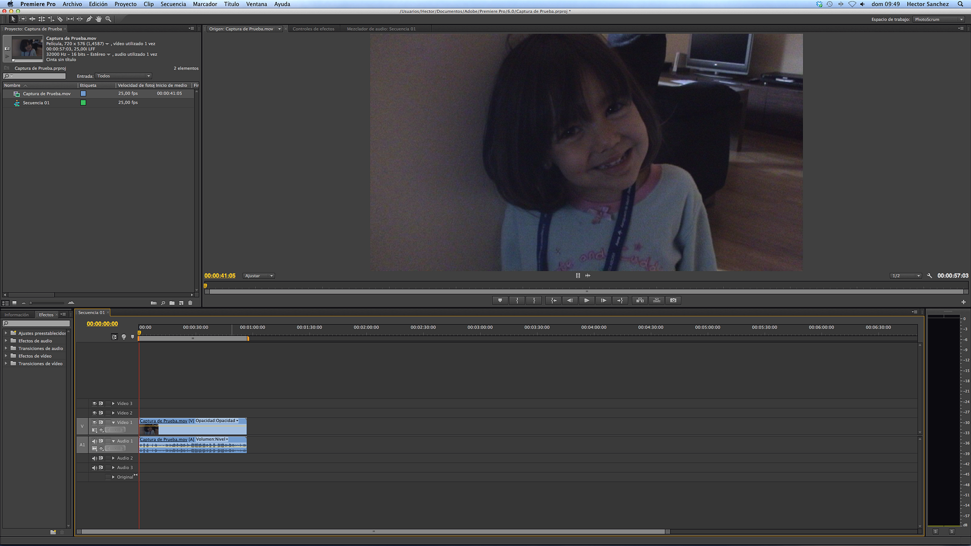
Task: Switch to Mezclador de audio tab
Action: click(x=381, y=29)
